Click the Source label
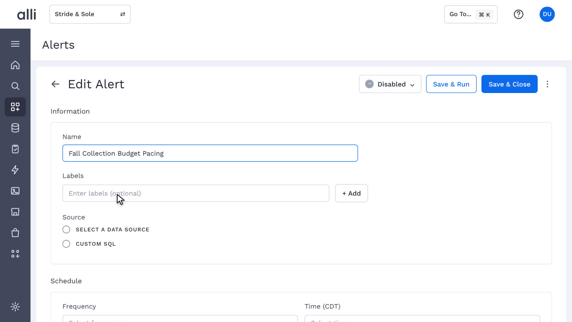 tap(74, 217)
